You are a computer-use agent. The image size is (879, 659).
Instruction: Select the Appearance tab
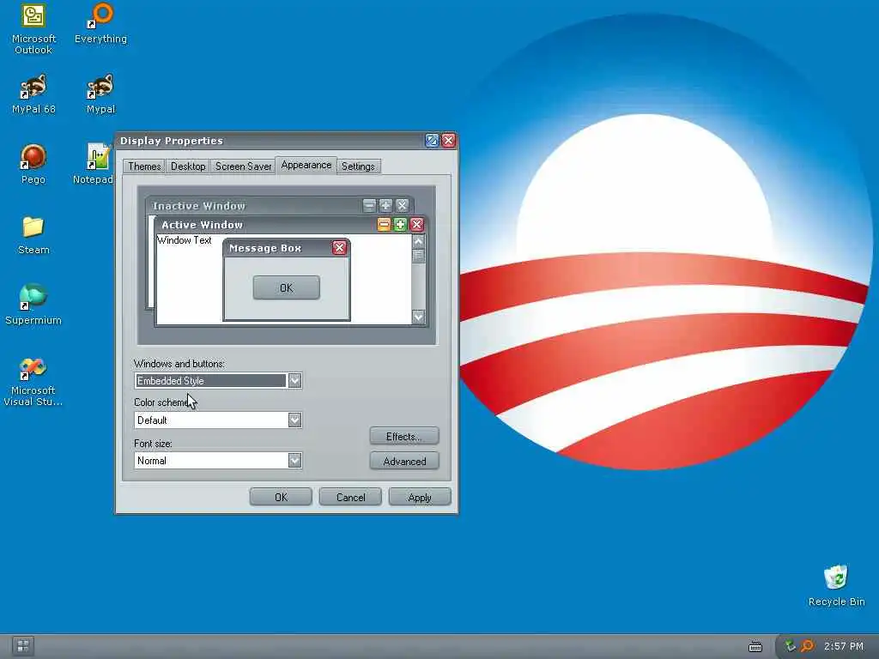point(306,166)
